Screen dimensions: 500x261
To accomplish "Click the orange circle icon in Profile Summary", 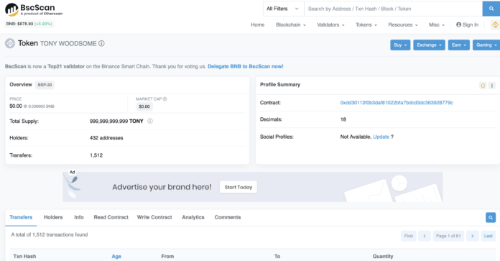I will click(x=483, y=86).
